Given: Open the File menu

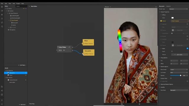Looking at the screenshot, I should pos(2,4).
